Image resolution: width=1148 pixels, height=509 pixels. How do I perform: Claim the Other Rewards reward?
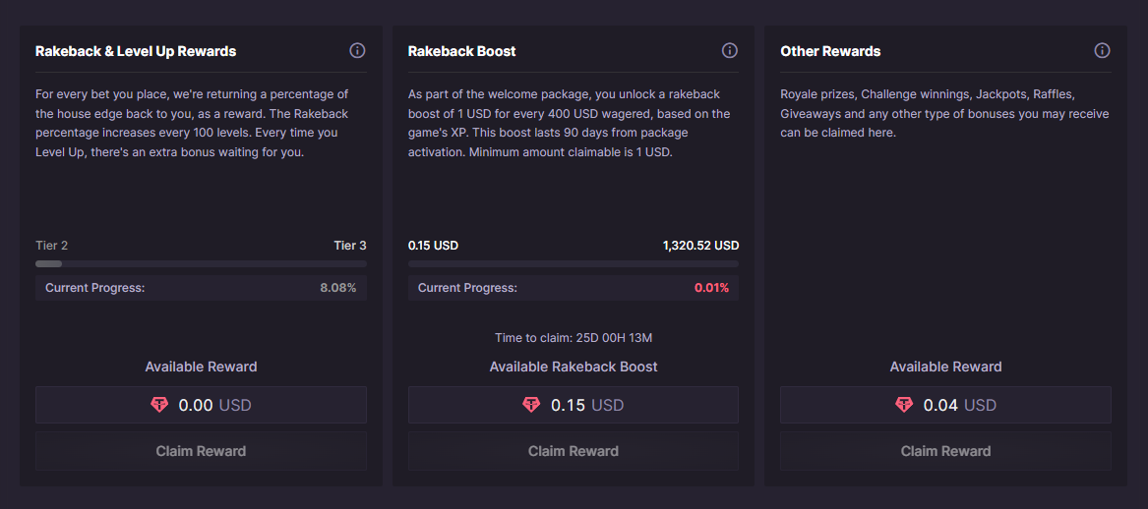pyautogui.click(x=945, y=450)
